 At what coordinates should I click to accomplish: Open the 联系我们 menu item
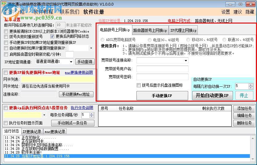(69, 12)
